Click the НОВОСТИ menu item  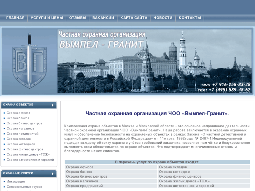pyautogui.click(x=163, y=18)
